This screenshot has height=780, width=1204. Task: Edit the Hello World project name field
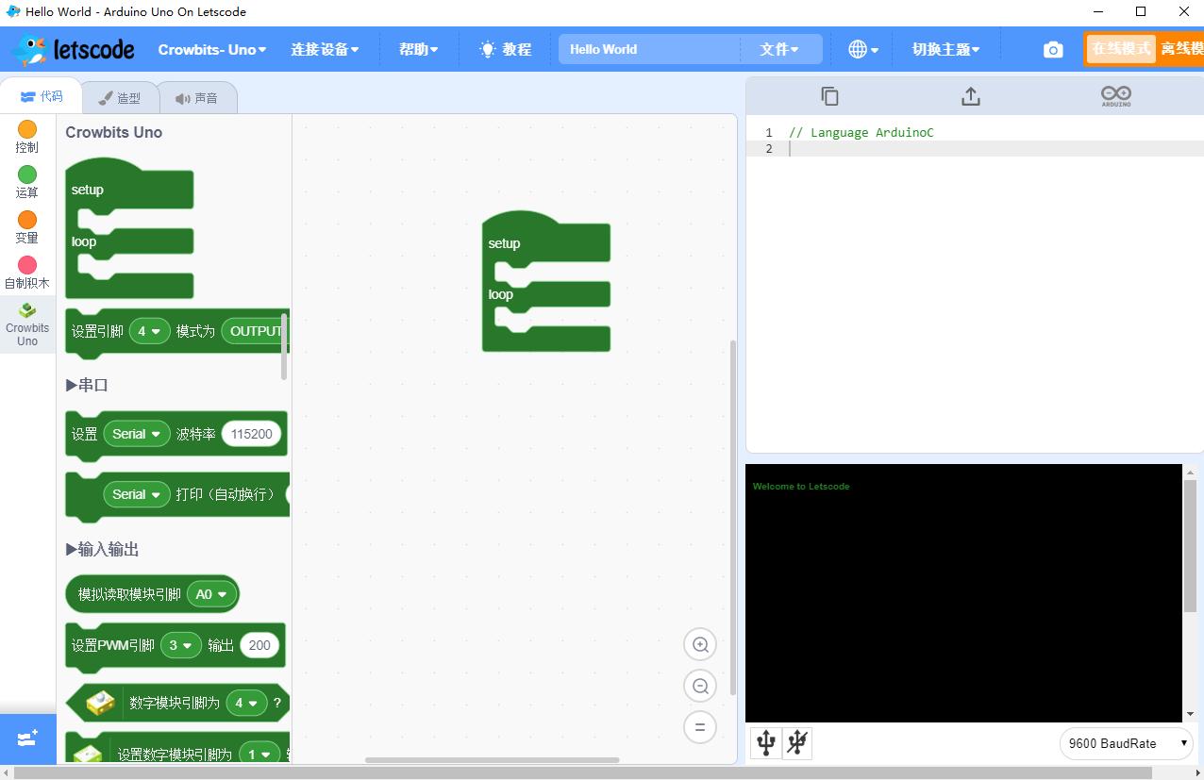[x=649, y=49]
